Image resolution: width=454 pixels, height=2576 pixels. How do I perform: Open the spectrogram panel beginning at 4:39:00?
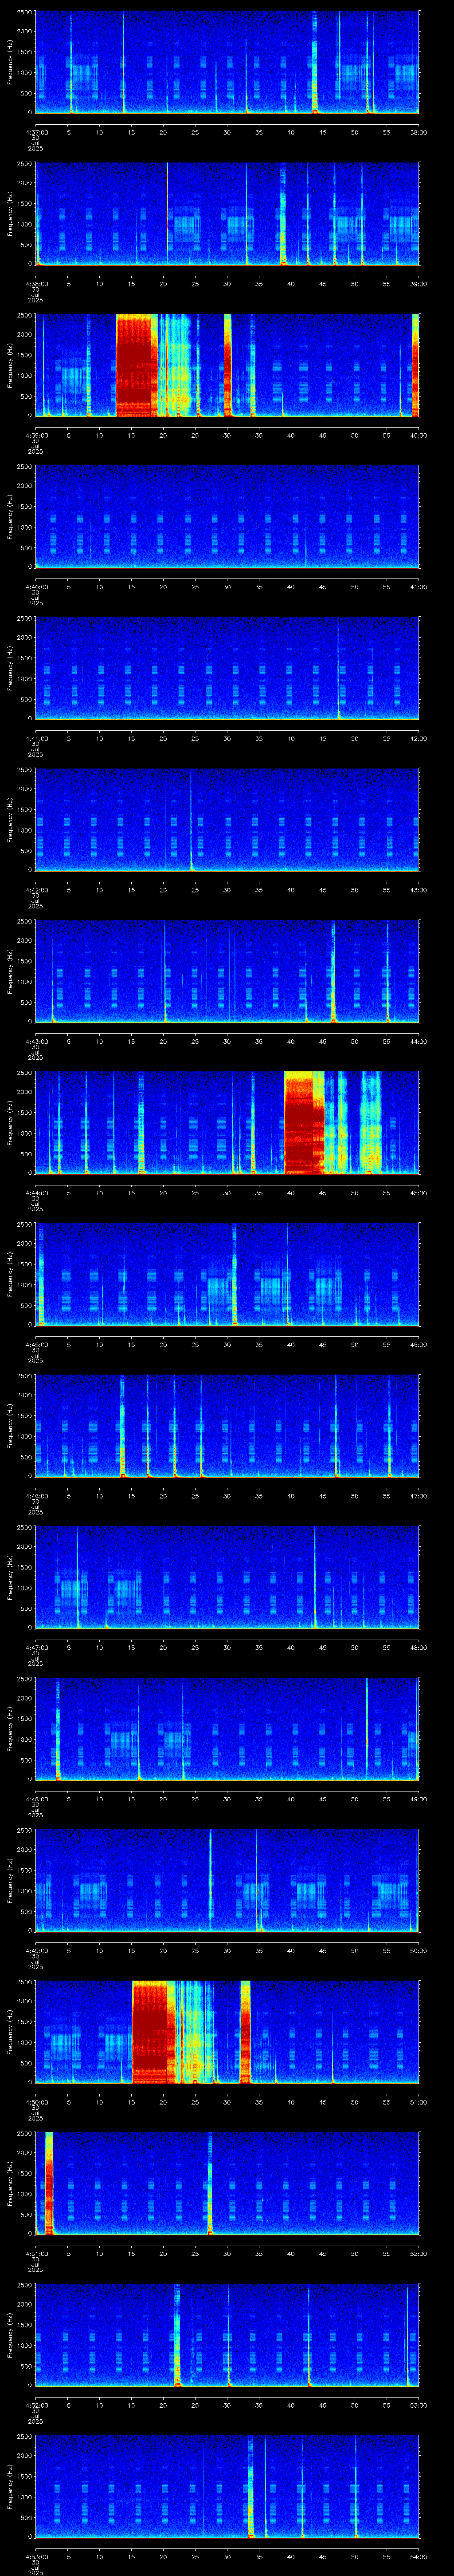tap(227, 365)
